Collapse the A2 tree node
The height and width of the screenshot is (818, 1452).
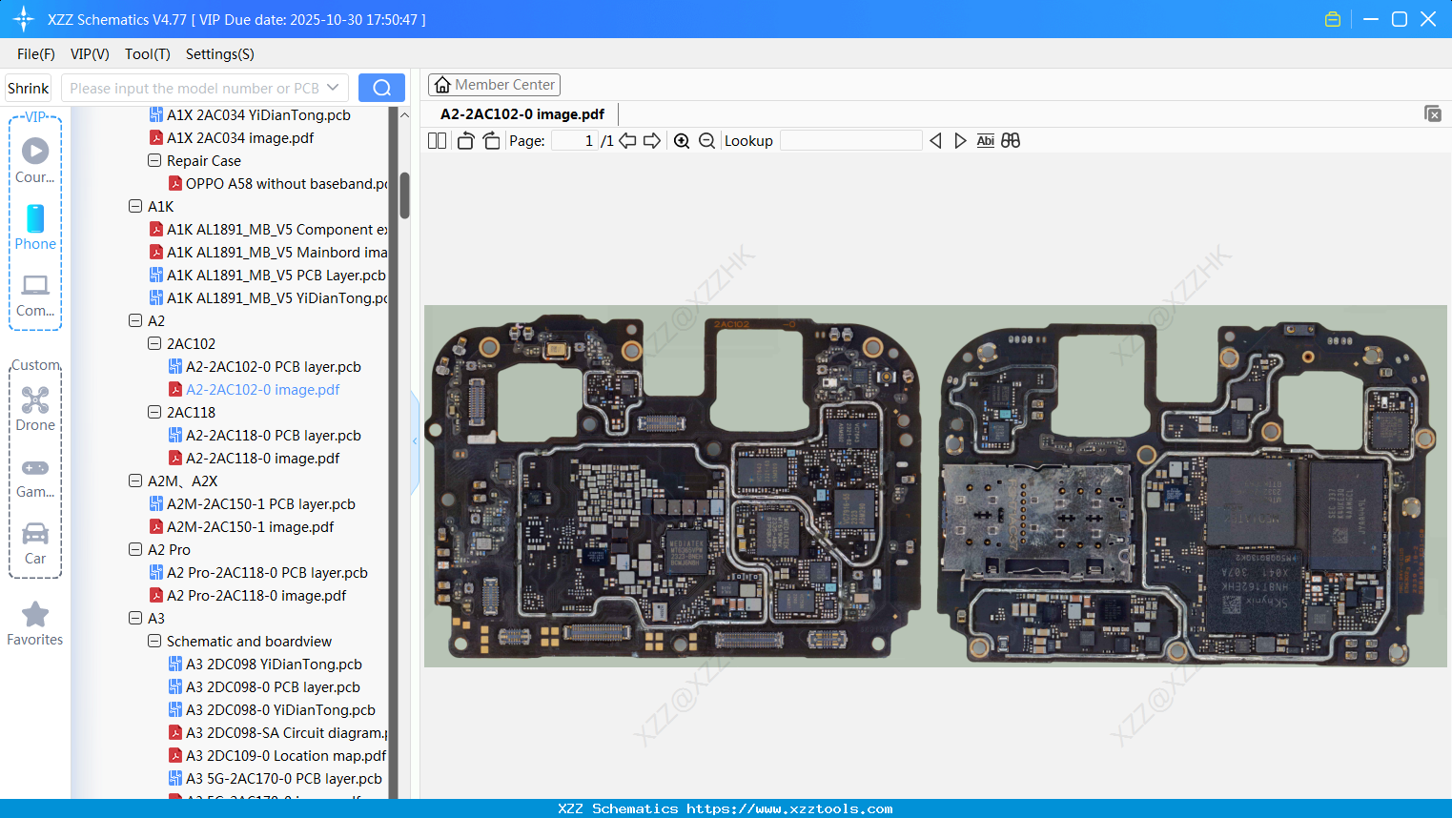click(x=134, y=320)
